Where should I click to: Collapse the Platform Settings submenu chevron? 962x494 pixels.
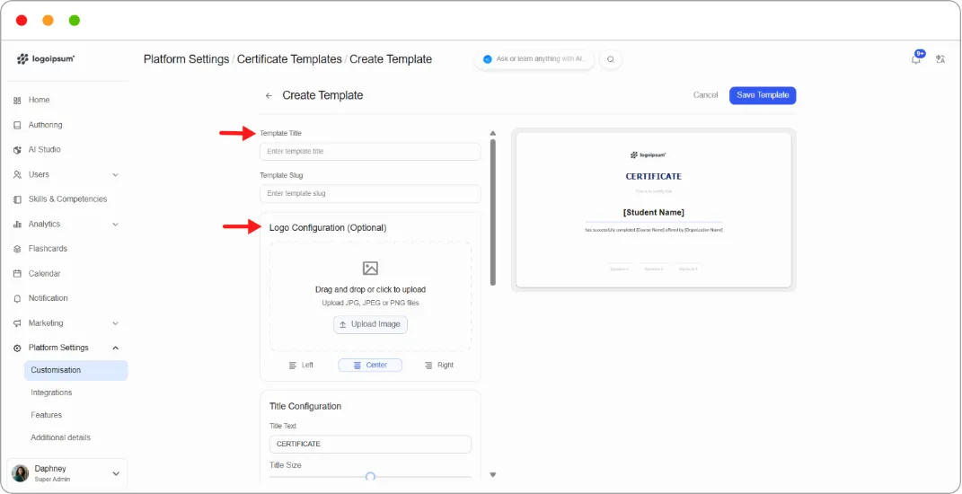pyautogui.click(x=115, y=348)
